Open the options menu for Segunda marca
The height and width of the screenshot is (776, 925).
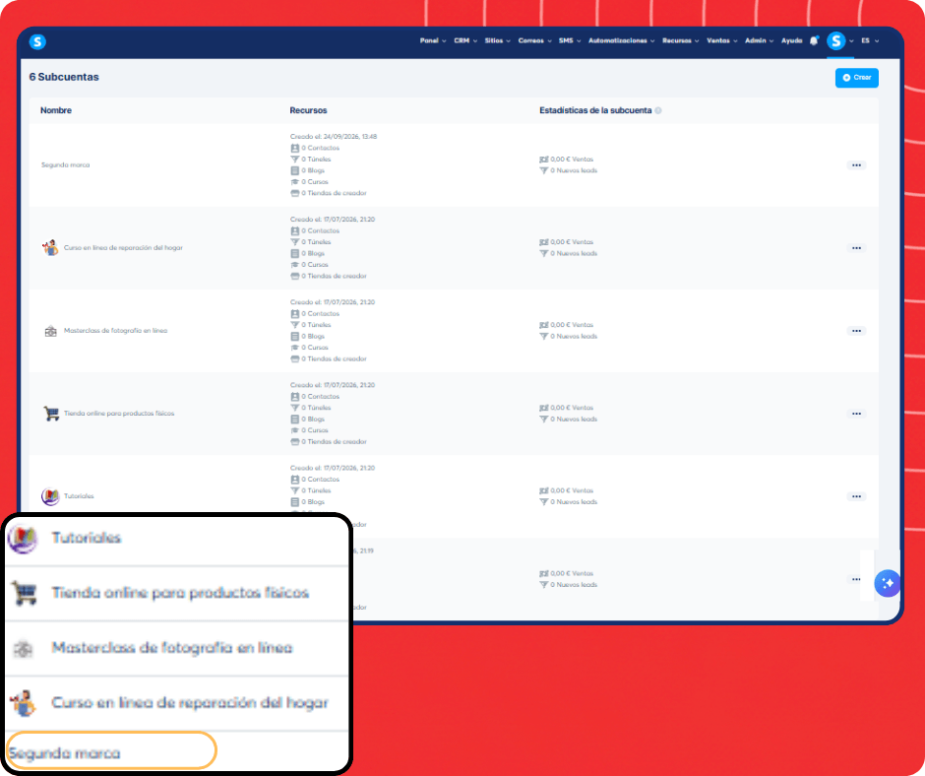click(856, 165)
